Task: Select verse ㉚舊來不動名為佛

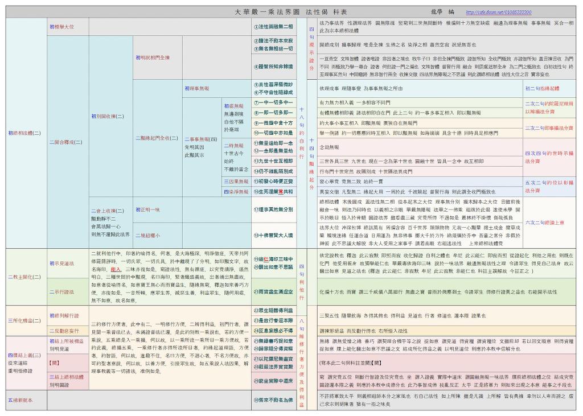Action: coord(273,401)
